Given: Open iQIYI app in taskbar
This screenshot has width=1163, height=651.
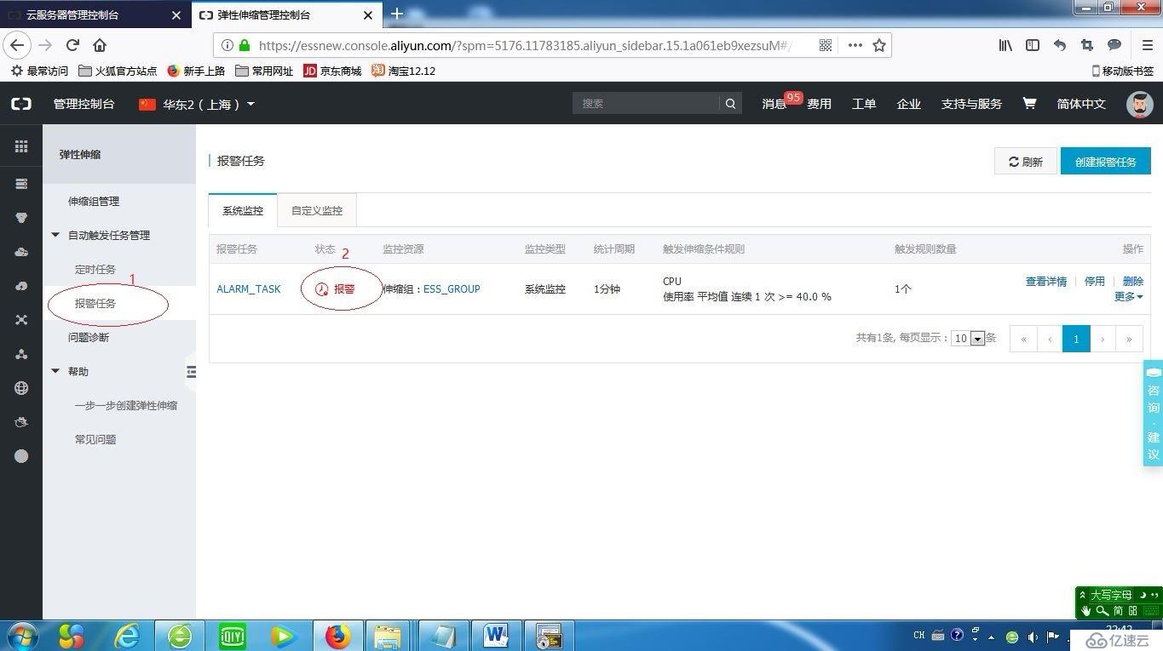Looking at the screenshot, I should tap(233, 636).
